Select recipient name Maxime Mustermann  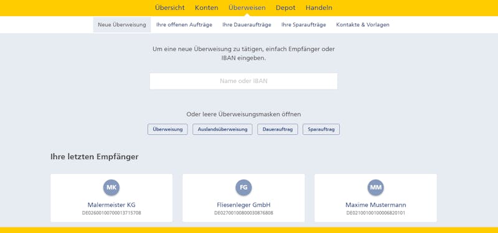376,205
